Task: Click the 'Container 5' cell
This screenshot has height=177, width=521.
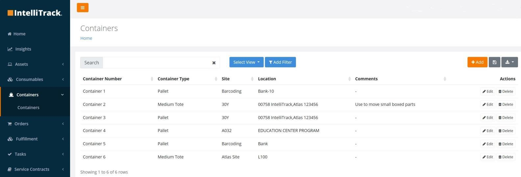Action: tap(94, 144)
